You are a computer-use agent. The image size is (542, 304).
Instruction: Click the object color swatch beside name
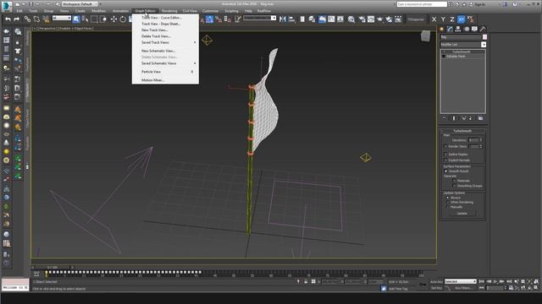[484, 37]
